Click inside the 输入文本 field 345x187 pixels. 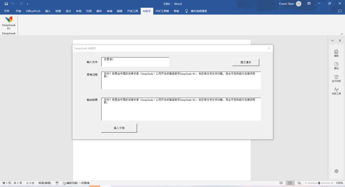pos(135,61)
